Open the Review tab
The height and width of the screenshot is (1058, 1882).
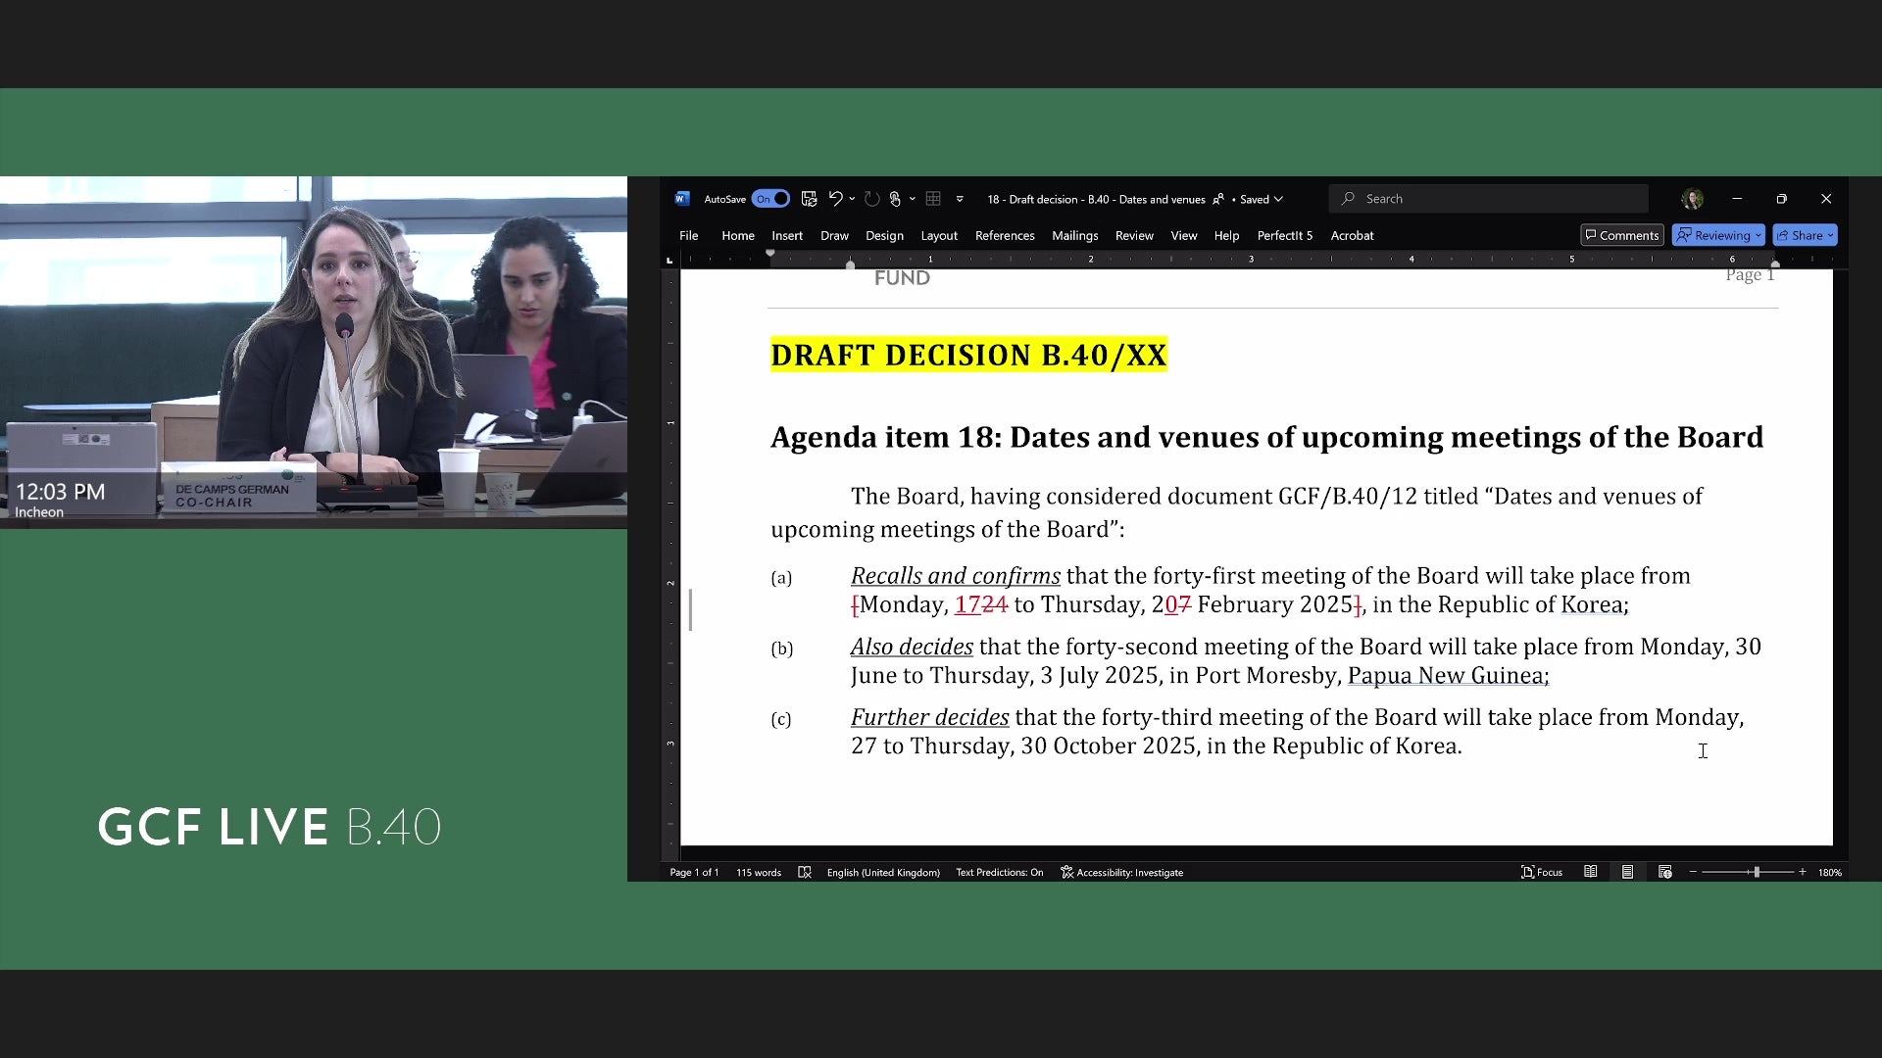pyautogui.click(x=1134, y=236)
